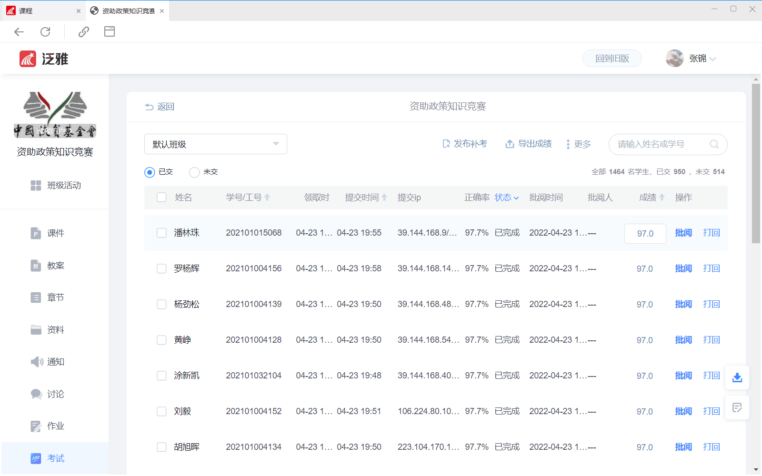Viewport: 762px width, 476px height.
Task: Click the copy link chain icon
Action: coord(84,32)
